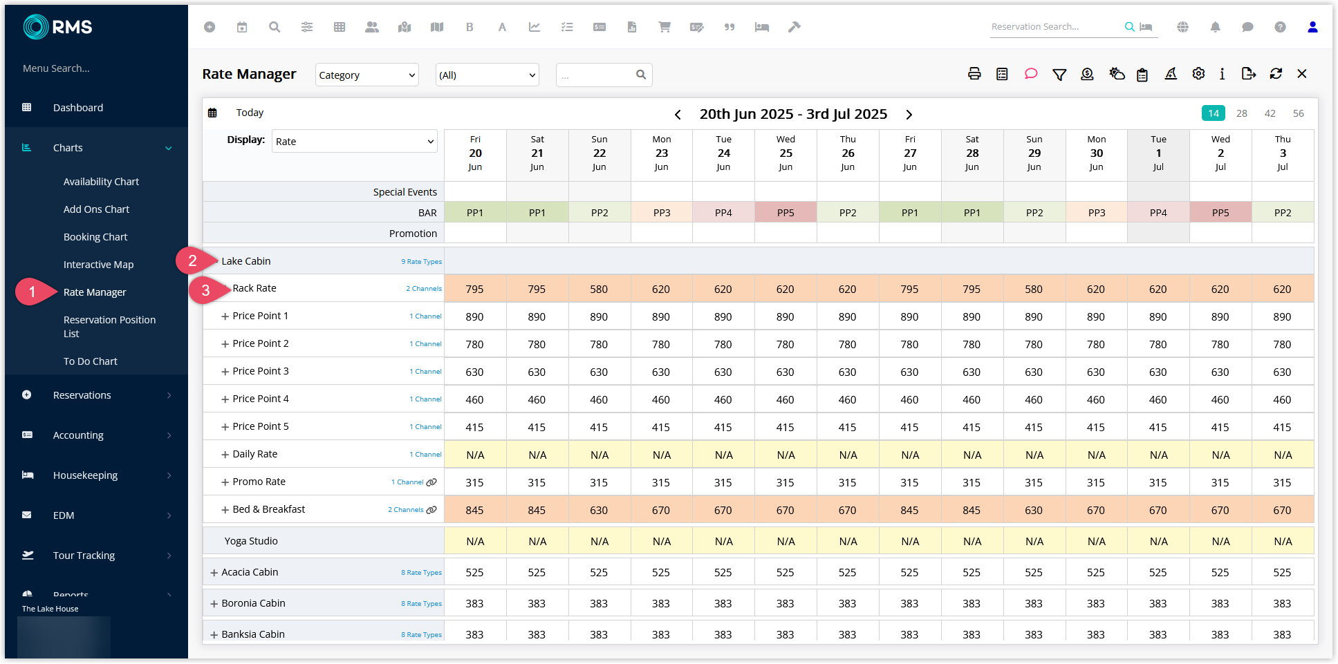Click the magnifier search icon in top toolbar
The height and width of the screenshot is (664, 1338).
[x=275, y=27]
